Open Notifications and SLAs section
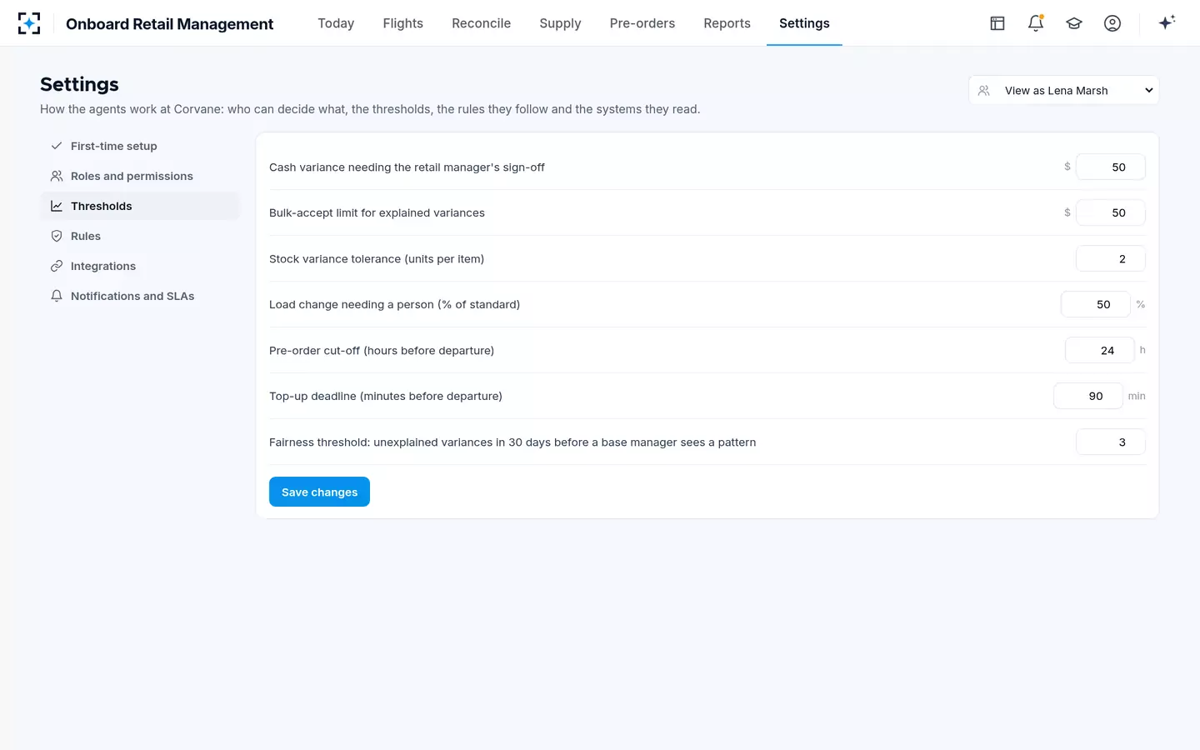1200x750 pixels. [x=140, y=296]
